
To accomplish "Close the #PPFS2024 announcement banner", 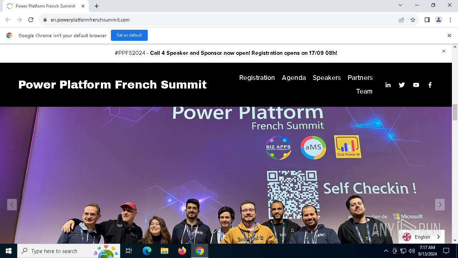I will coord(444,51).
